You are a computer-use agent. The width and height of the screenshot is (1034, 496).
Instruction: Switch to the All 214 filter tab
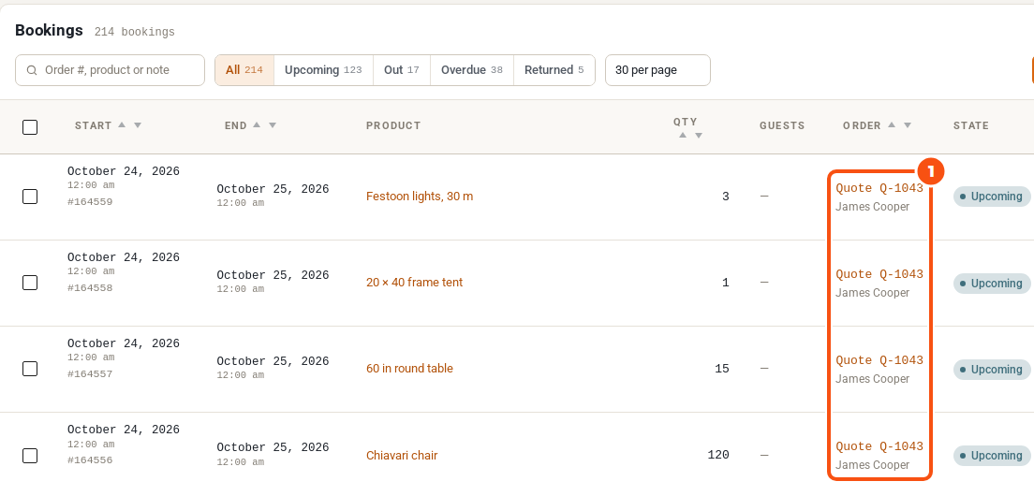coord(244,70)
